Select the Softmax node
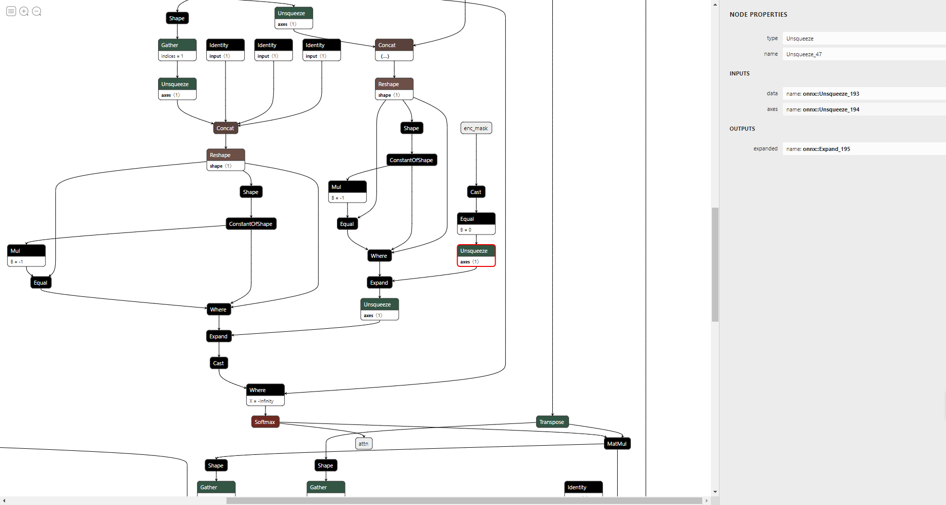946x505 pixels. (265, 421)
